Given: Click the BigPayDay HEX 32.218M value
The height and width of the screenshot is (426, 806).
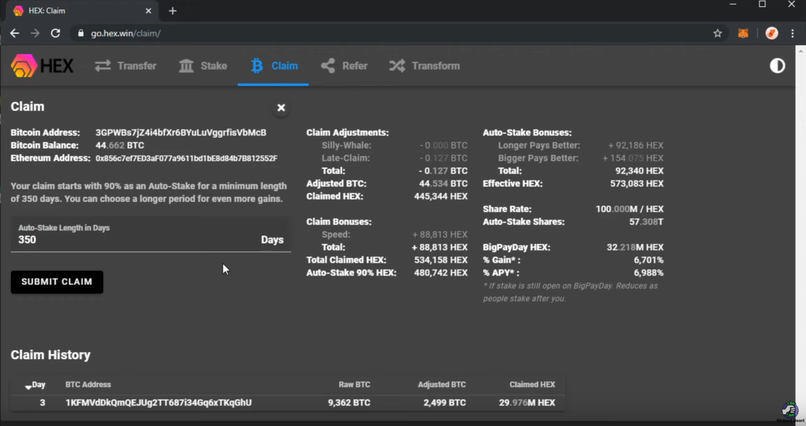Looking at the screenshot, I should click(x=635, y=247).
